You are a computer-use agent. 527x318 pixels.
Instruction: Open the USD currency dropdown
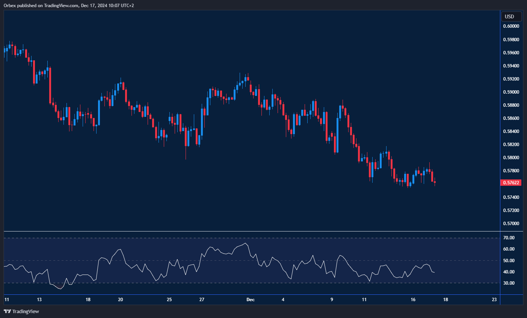(511, 16)
